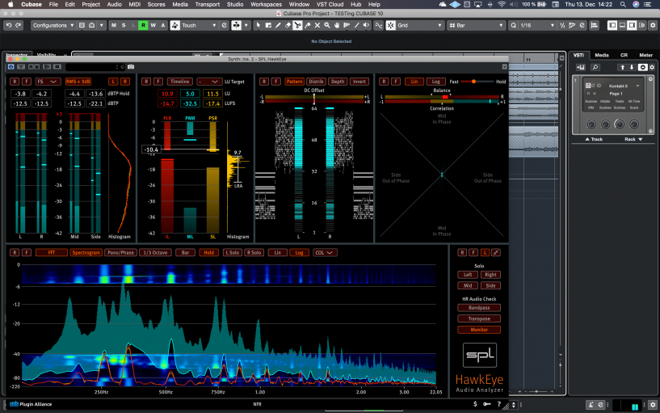Viewport: 660px width, 413px height.
Task: Expand the Kontakt 5 instrument dropdown arrow
Action: tap(637, 86)
